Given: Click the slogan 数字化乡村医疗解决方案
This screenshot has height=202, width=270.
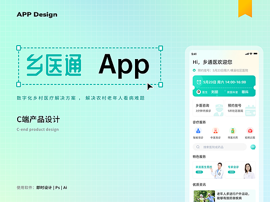Looking at the screenshot, I should click(x=46, y=98).
